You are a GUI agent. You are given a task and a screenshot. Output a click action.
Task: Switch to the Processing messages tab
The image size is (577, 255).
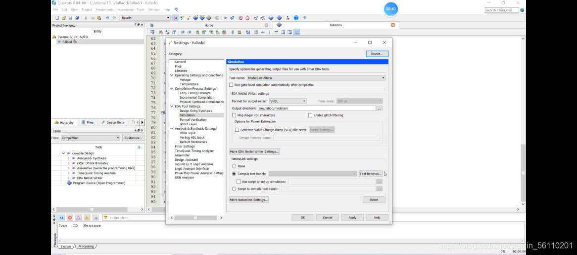[86, 246]
